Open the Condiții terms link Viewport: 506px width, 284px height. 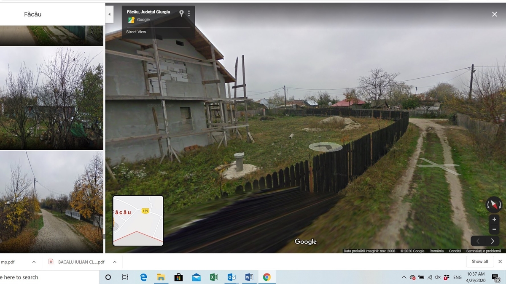coord(455,251)
